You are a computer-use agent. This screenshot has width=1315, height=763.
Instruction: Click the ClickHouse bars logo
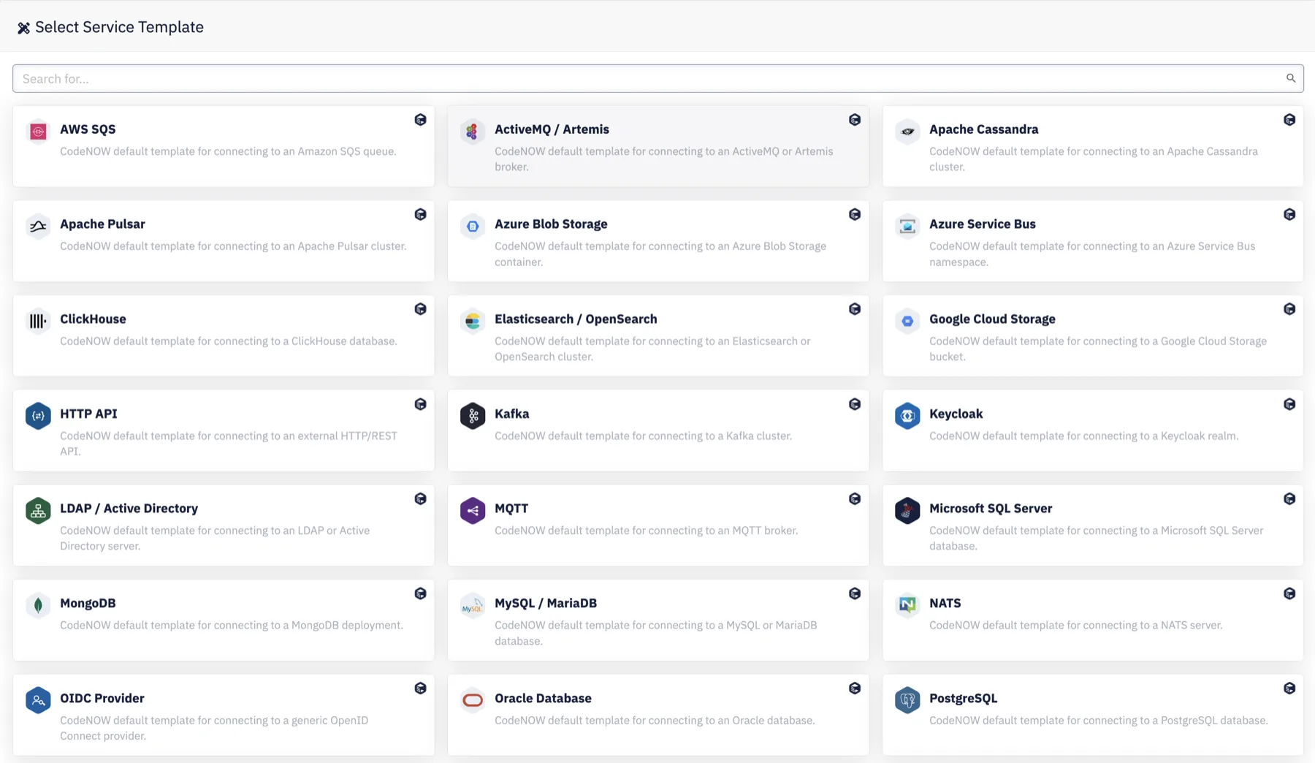coord(38,321)
